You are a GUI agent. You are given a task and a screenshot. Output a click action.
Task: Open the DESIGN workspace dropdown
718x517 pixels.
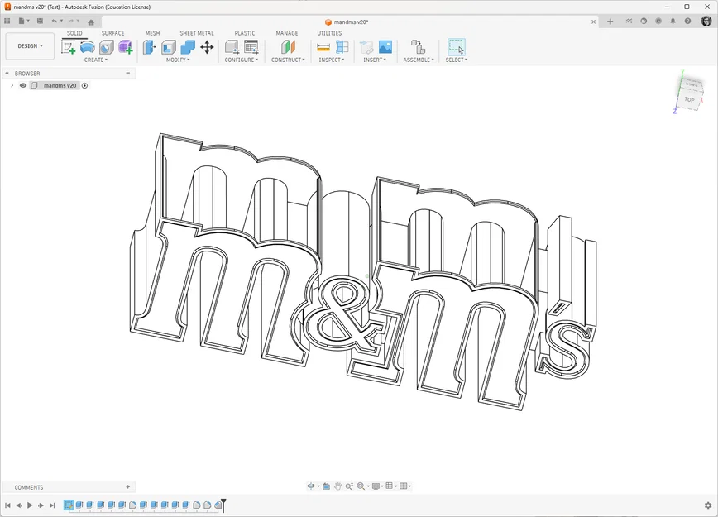[30, 46]
